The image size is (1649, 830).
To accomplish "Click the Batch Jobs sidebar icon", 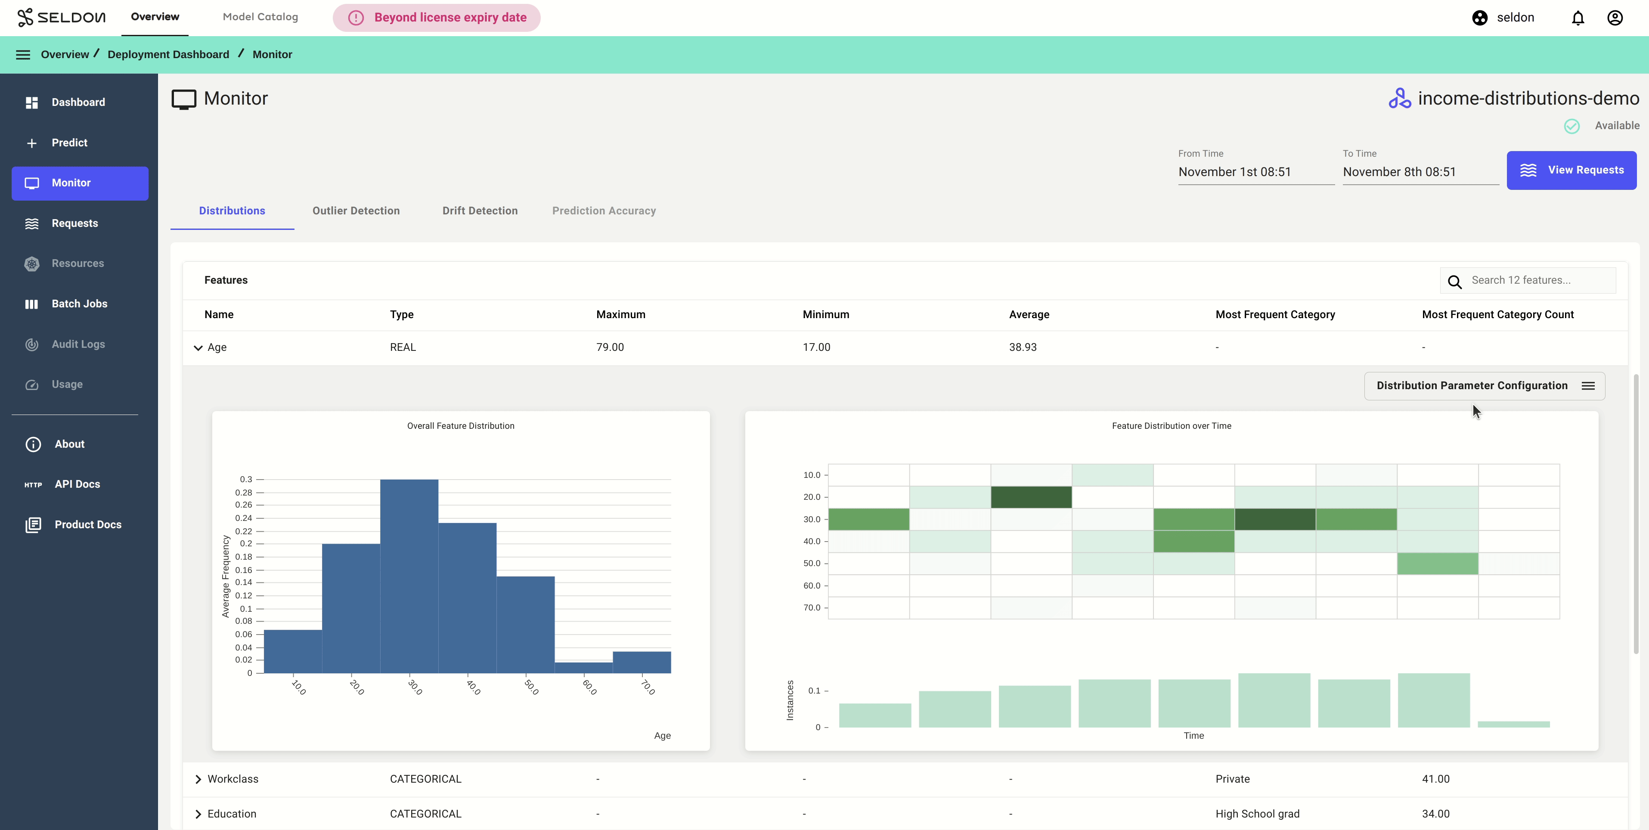I will click(32, 304).
